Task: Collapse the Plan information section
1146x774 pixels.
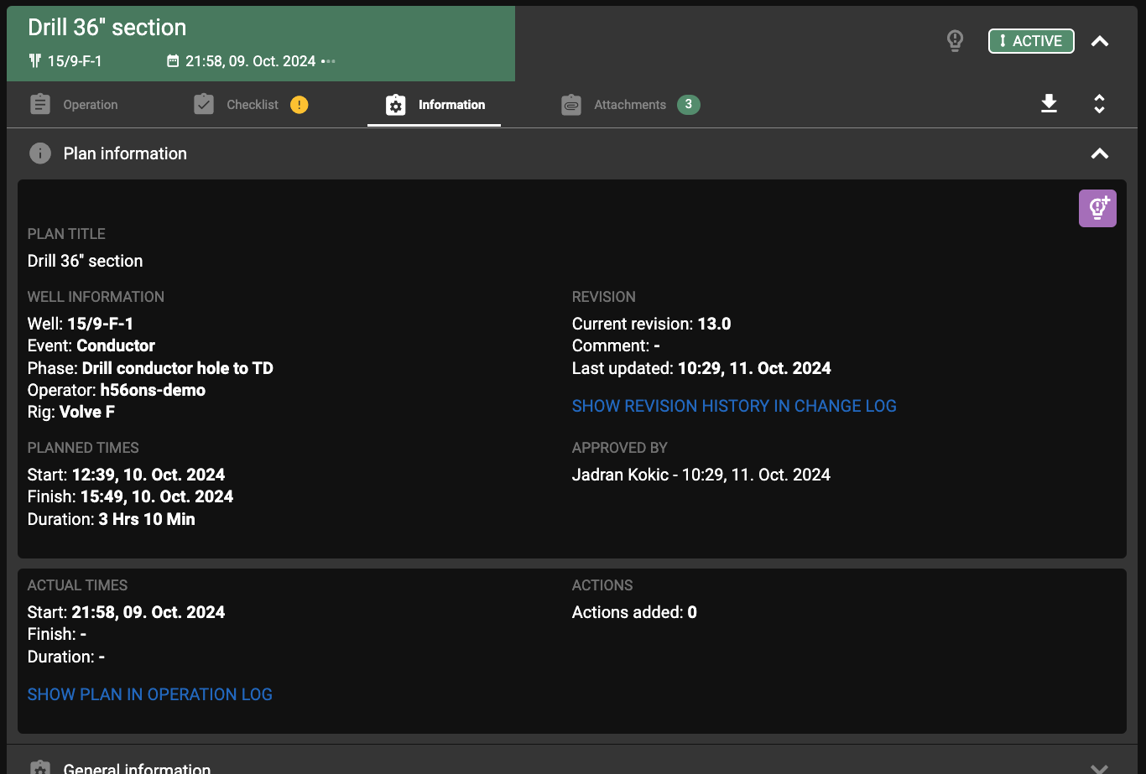Action: (1099, 153)
